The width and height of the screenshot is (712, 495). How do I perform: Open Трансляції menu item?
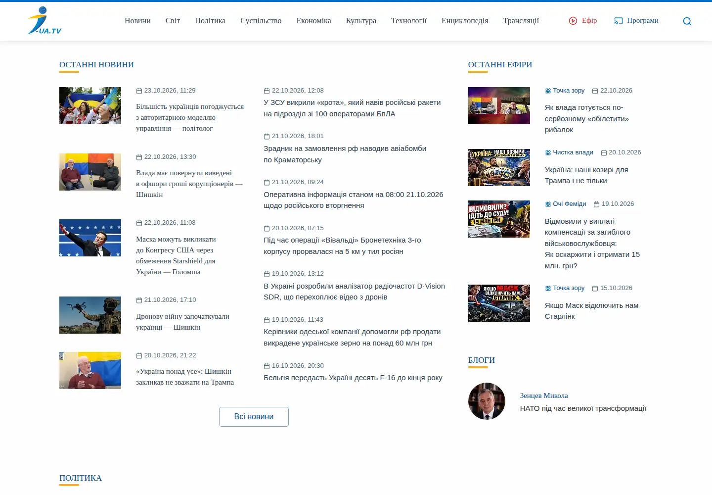coord(521,21)
